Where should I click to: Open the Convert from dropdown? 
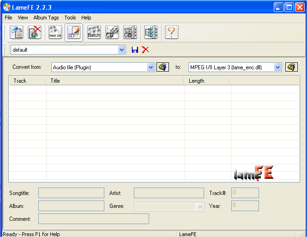150,67
